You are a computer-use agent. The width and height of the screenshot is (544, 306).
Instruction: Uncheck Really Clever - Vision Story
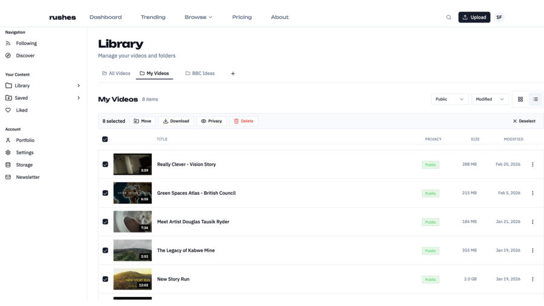[x=105, y=164]
